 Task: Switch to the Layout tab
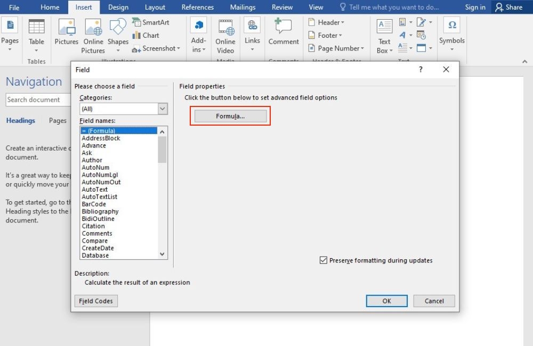pyautogui.click(x=155, y=7)
